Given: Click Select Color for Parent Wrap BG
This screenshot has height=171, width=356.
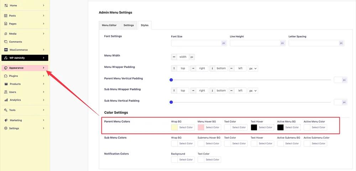Looking at the screenshot, I should [x=186, y=128].
